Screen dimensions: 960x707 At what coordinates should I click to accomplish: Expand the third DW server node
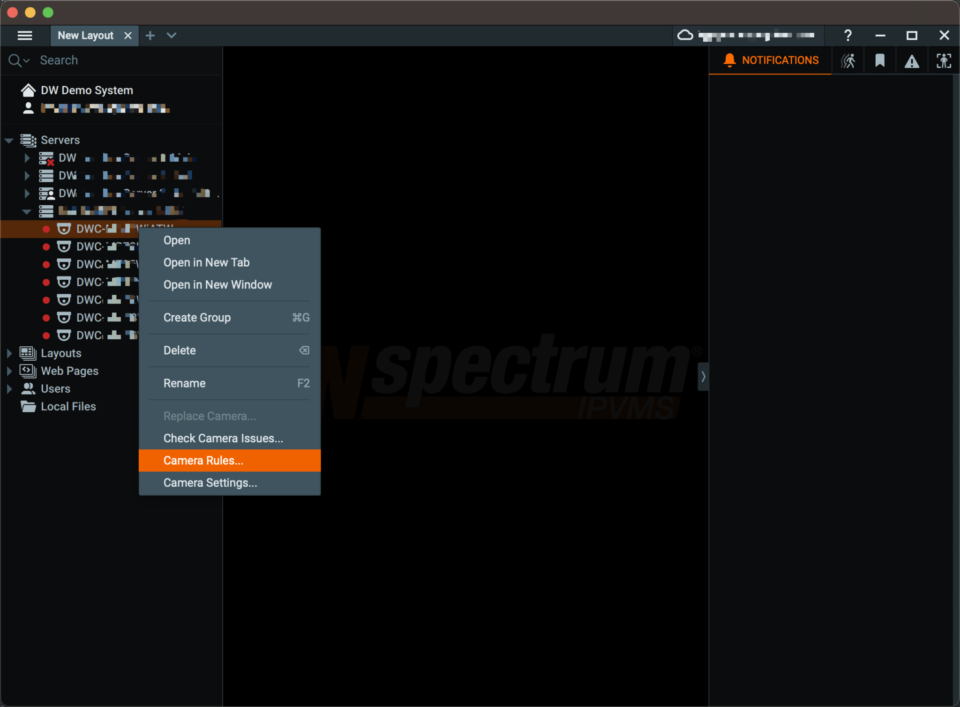coord(27,193)
